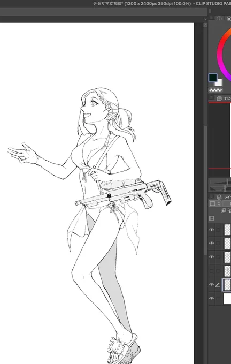The width and height of the screenshot is (231, 364).
Task: Select the dark foreground main color swatch
Action: coord(213,78)
